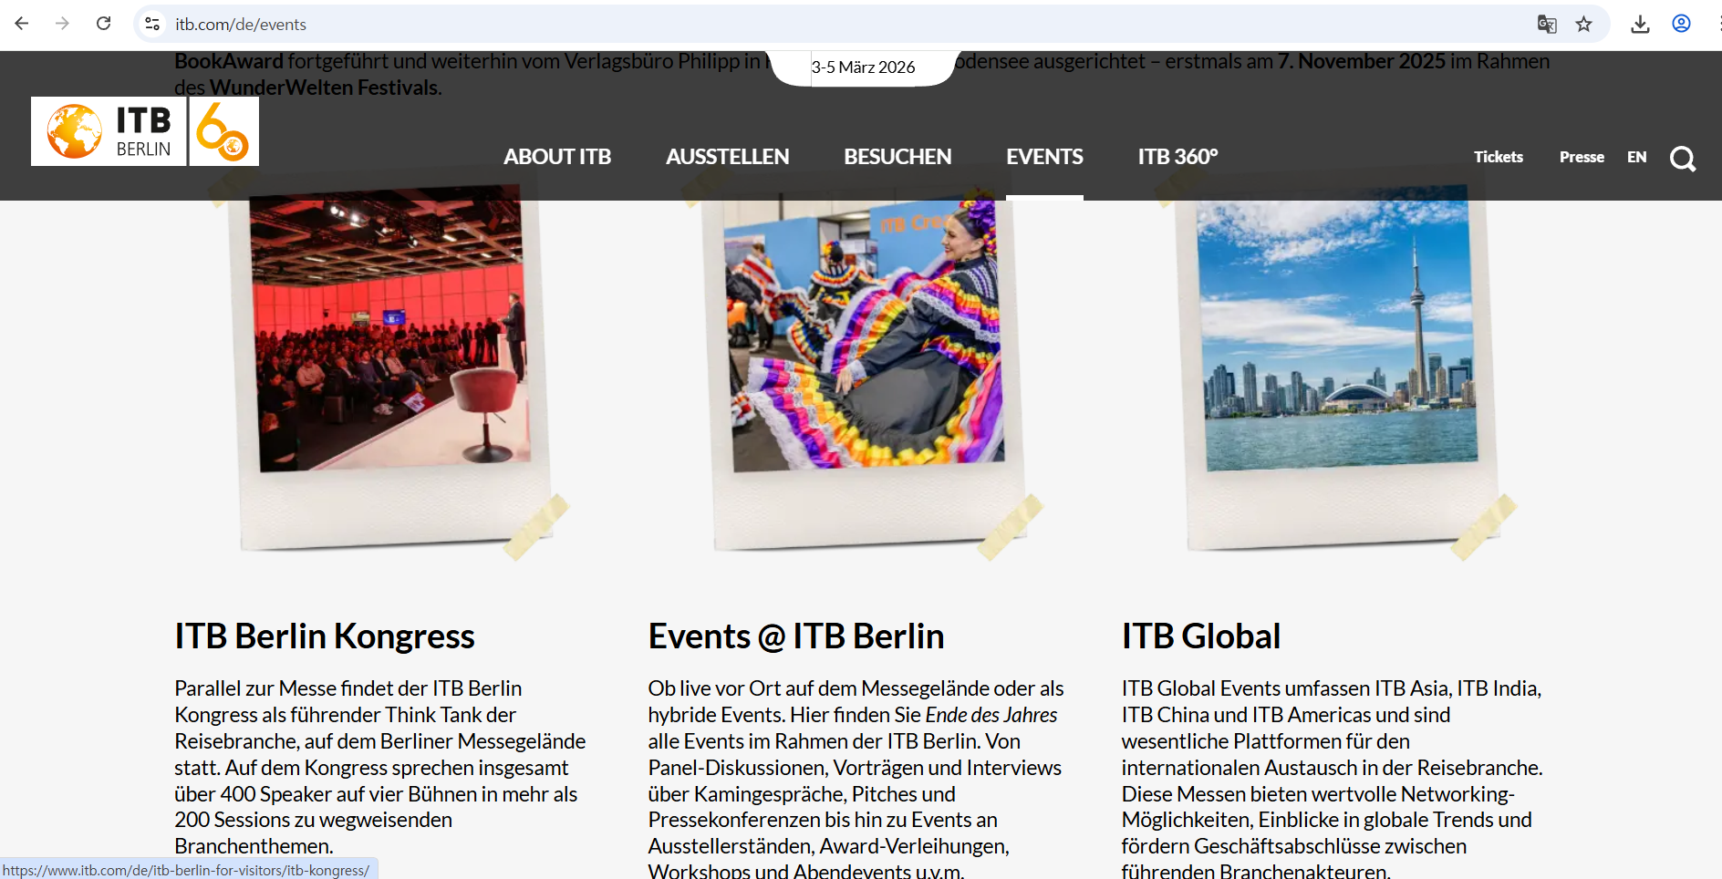
Task: Bookmark this page with the star icon
Action: click(1583, 24)
